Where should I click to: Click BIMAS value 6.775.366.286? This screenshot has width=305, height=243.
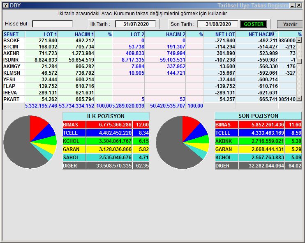click(x=109, y=124)
